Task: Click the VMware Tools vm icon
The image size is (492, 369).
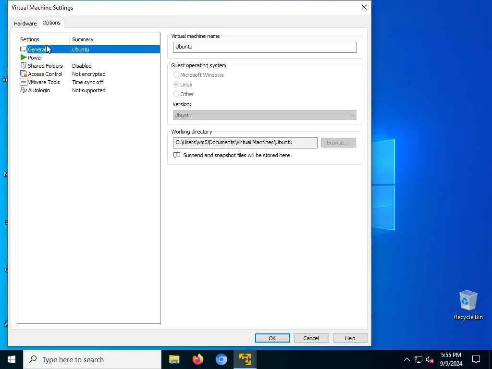Action: click(24, 82)
